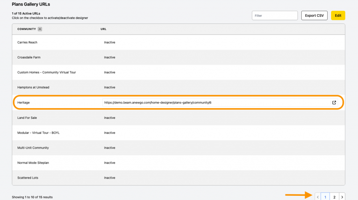Select the Normal Mode Siteplan row name
The height and width of the screenshot is (200, 358).
[33, 163]
